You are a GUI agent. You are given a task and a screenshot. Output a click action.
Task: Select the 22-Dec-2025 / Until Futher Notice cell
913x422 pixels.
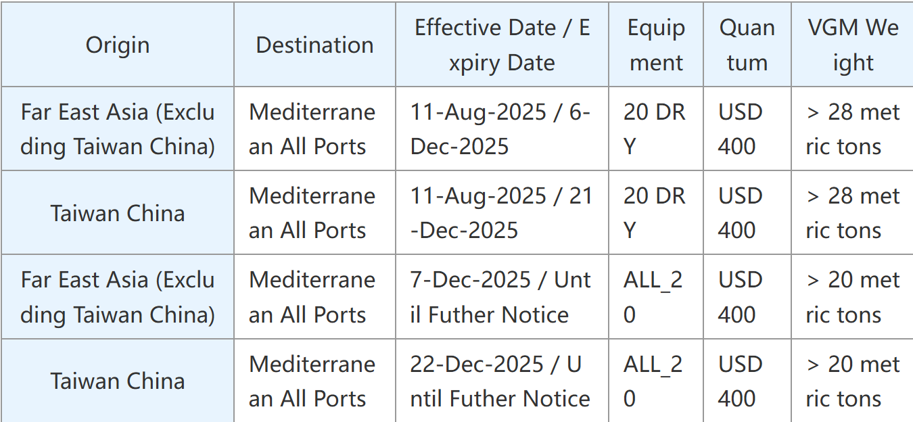point(500,381)
